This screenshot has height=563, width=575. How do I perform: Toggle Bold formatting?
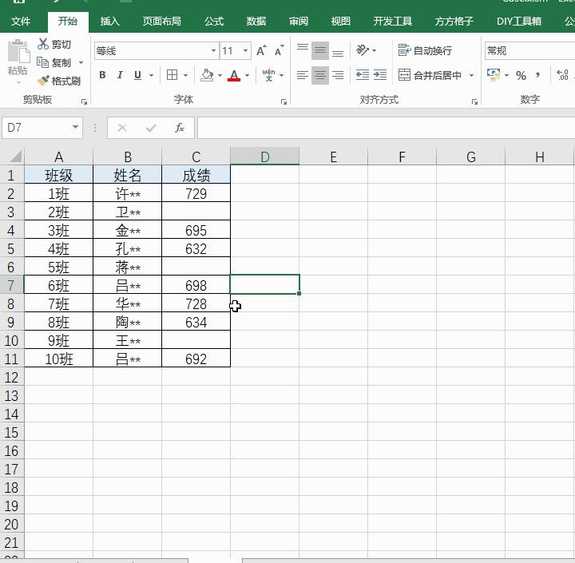point(103,75)
